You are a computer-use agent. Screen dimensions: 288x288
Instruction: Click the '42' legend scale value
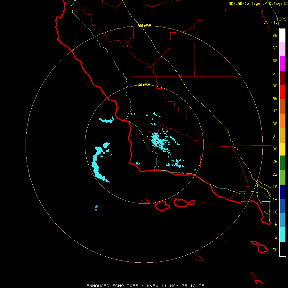tap(275, 111)
